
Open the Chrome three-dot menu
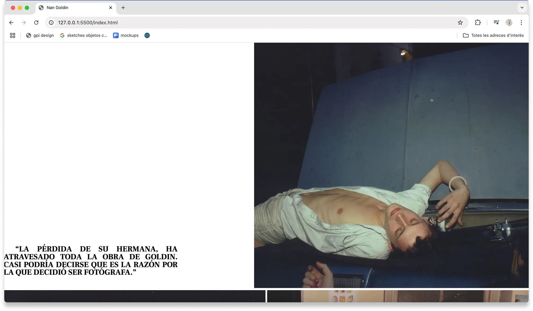click(x=521, y=23)
